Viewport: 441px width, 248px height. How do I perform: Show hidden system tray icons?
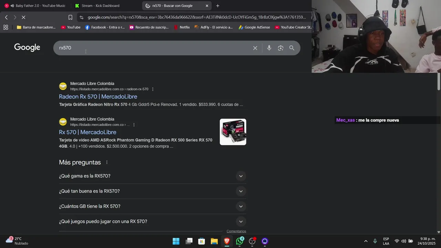(x=366, y=241)
